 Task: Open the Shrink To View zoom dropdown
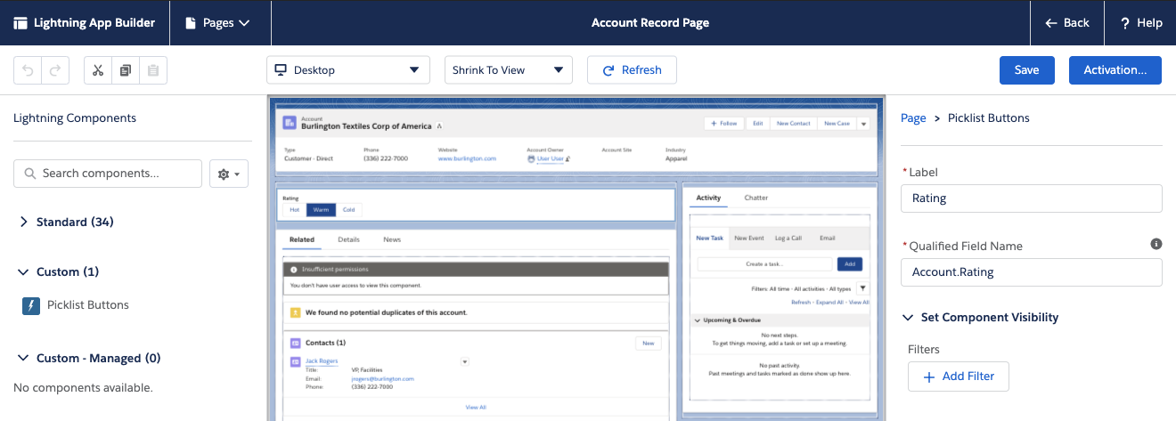508,70
